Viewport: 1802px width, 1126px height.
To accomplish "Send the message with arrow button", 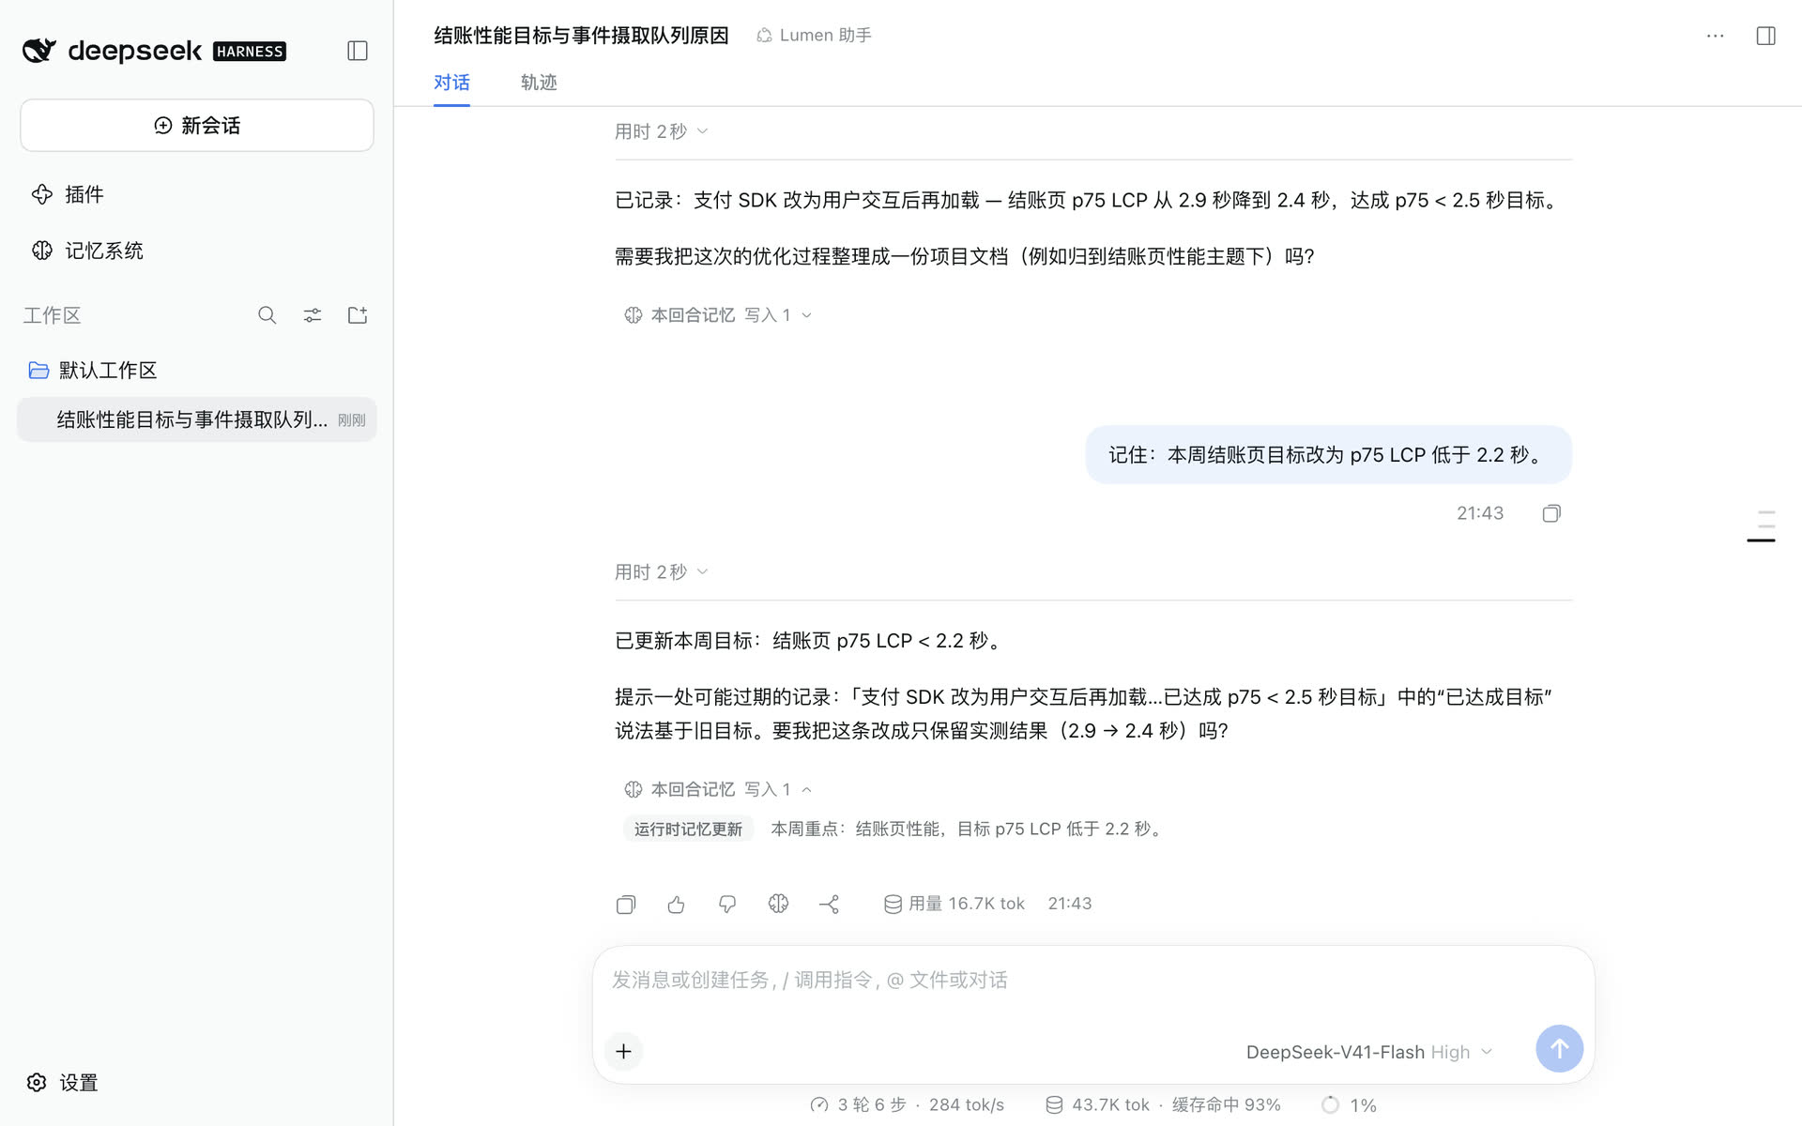I will point(1559,1049).
